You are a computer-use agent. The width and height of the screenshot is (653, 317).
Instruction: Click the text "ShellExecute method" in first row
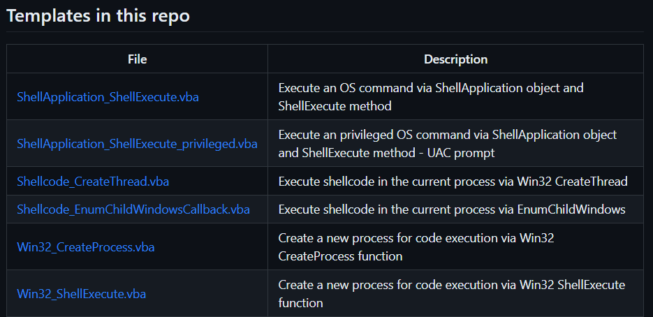click(x=335, y=106)
